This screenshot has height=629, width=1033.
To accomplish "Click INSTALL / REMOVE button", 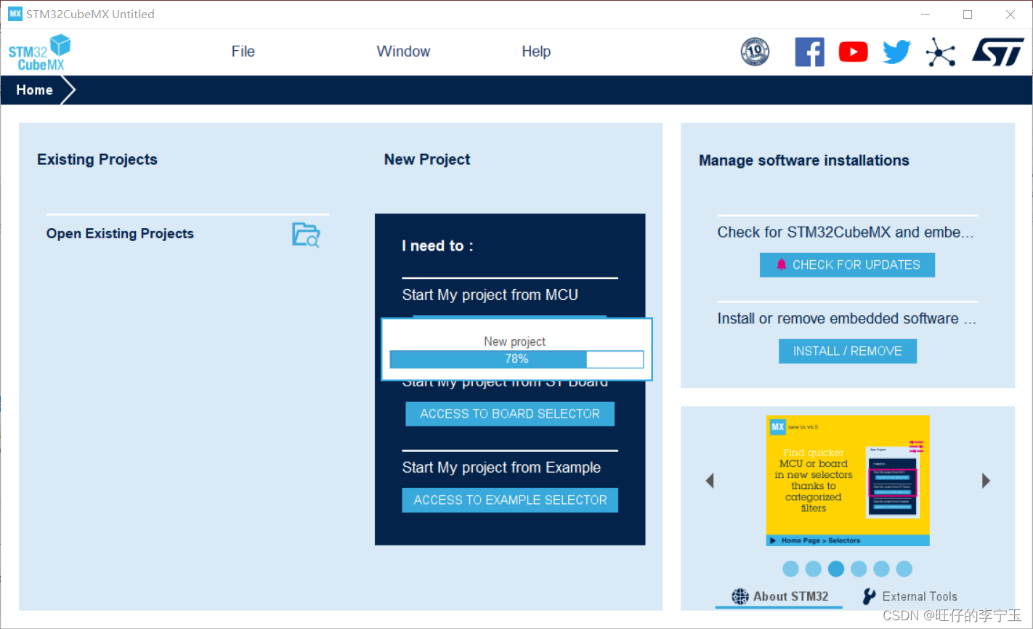I will [848, 352].
